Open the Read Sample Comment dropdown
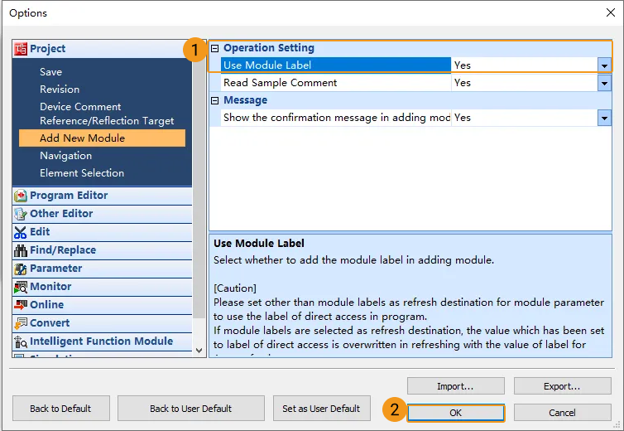624x431 pixels. (x=604, y=83)
